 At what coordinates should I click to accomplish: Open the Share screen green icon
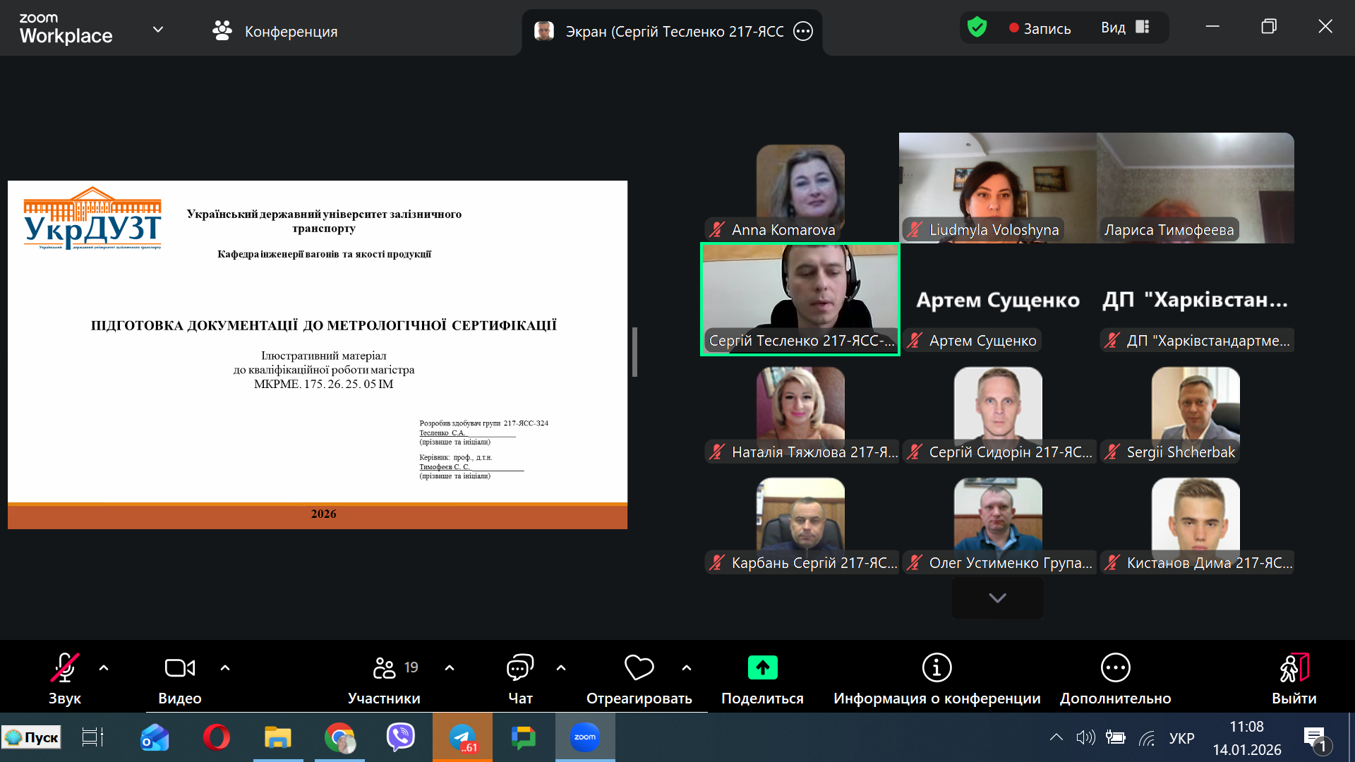[x=762, y=667]
